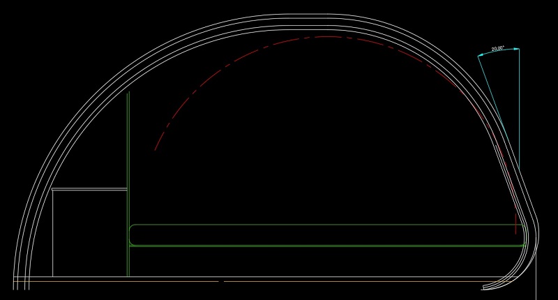This screenshot has width=558, height=300.
Task: Click the left end of the red dashed arc
Action: pyautogui.click(x=156, y=148)
